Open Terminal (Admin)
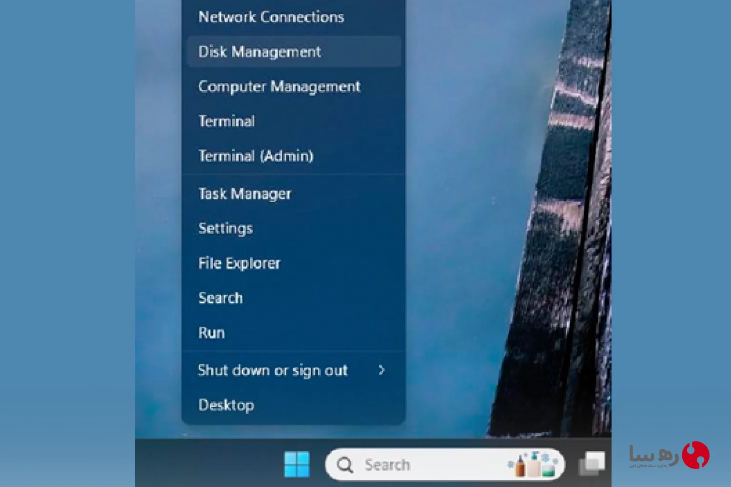The height and width of the screenshot is (487, 731). [294, 156]
